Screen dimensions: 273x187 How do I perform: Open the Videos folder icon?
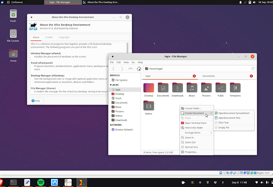tap(149, 106)
